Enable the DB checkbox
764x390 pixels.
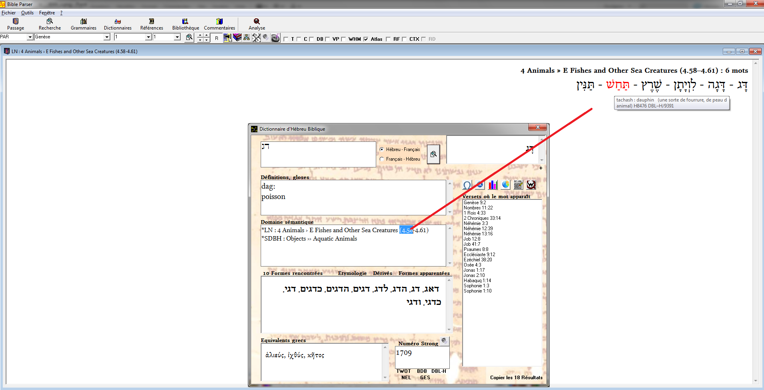point(311,39)
